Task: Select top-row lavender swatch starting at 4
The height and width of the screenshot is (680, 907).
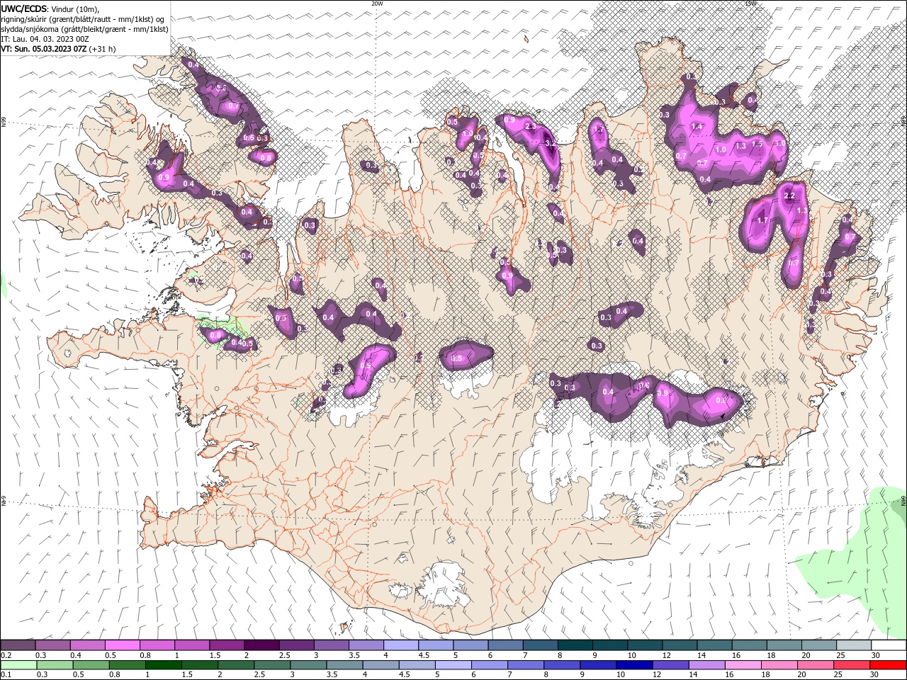Action: pyautogui.click(x=400, y=645)
